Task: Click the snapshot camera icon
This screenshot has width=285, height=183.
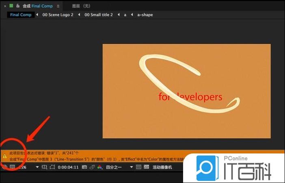Action: click(x=84, y=167)
